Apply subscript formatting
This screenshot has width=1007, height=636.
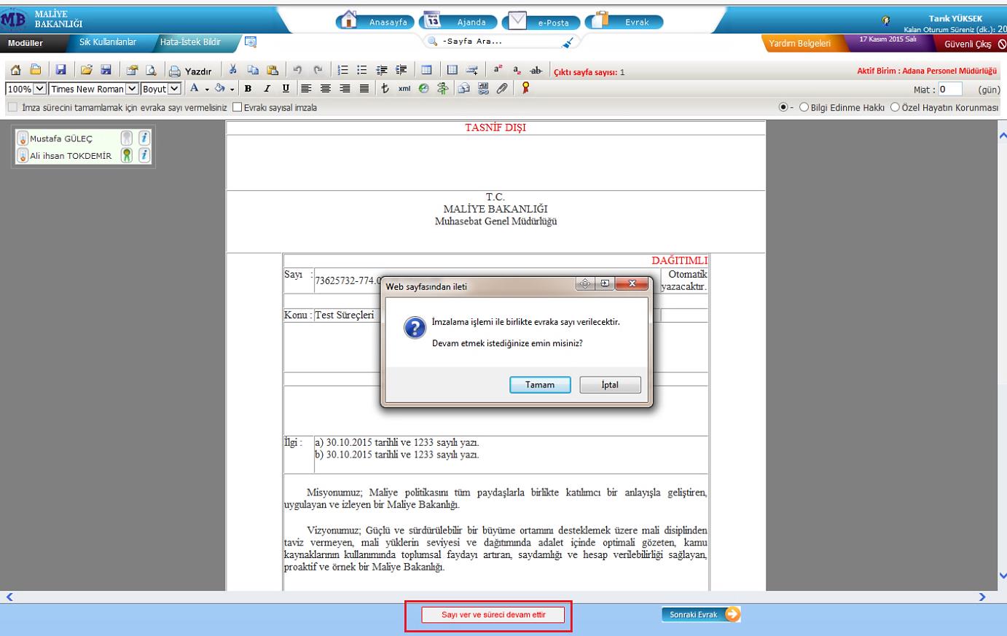point(517,70)
